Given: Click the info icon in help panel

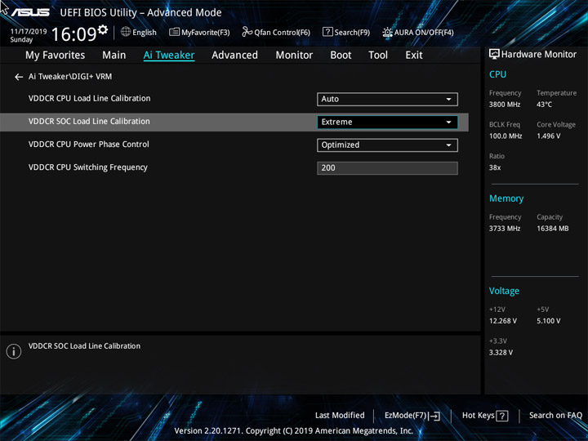Looking at the screenshot, I should tap(14, 351).
